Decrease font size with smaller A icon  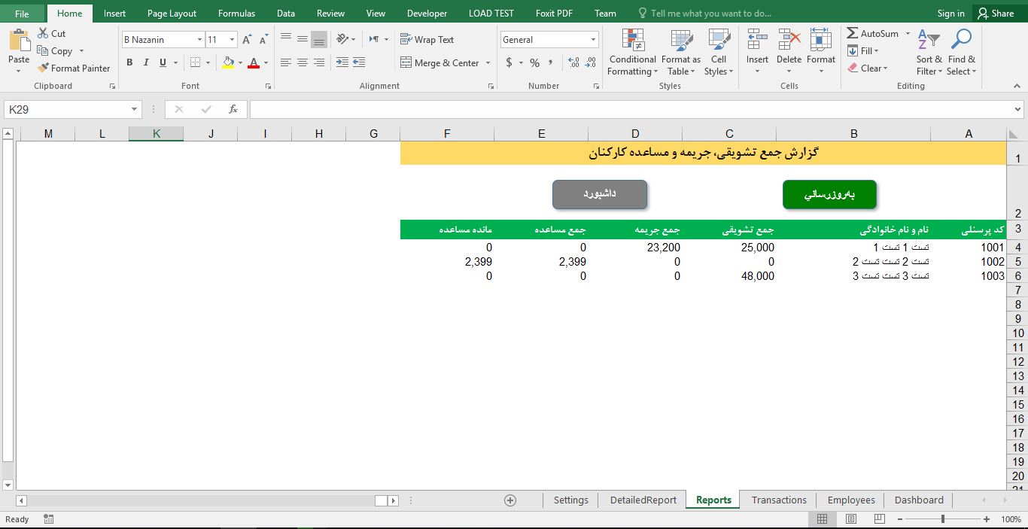click(x=263, y=40)
